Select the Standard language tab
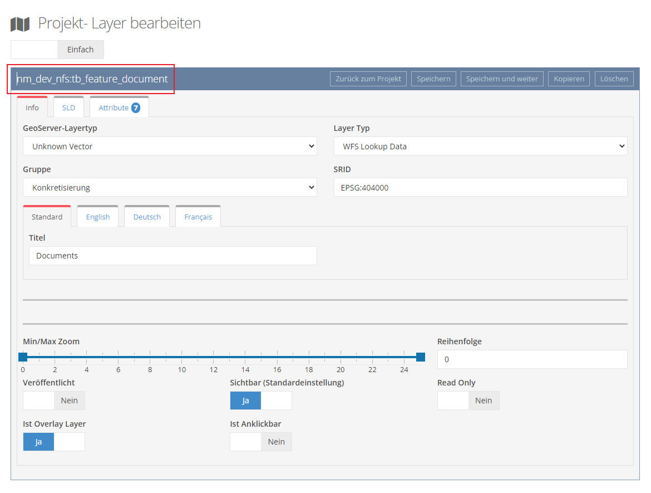The height and width of the screenshot is (493, 651). pyautogui.click(x=47, y=217)
